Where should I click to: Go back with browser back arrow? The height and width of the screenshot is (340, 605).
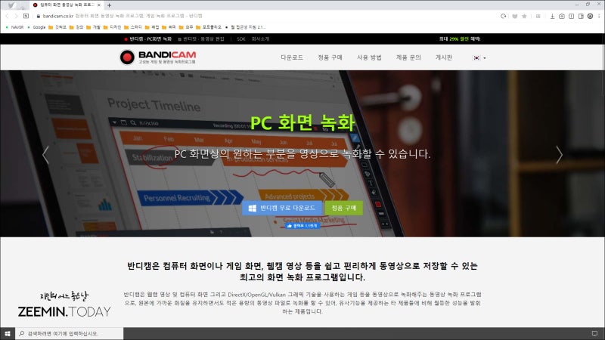pyautogui.click(x=7, y=16)
